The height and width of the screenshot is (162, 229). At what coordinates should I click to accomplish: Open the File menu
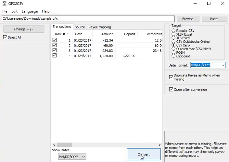click(4, 11)
